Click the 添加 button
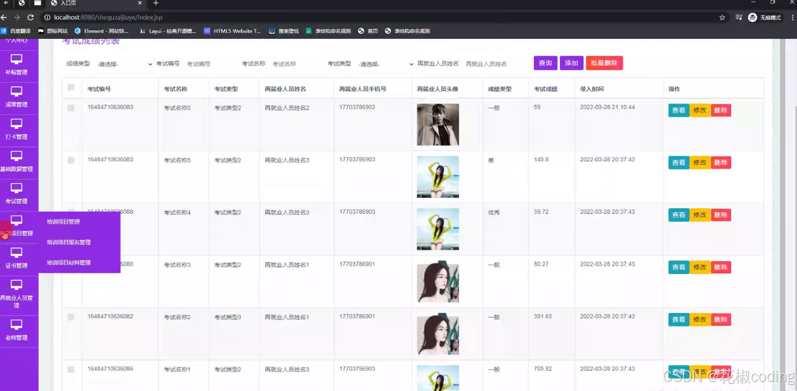 click(x=571, y=63)
